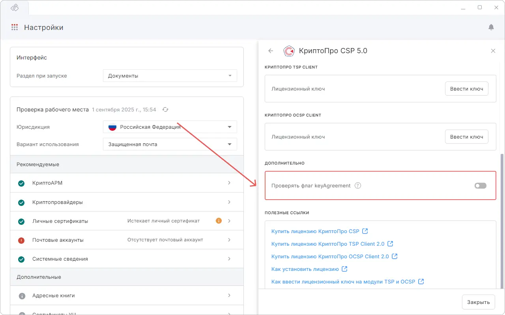Click the back arrow in КриптоПро CSP panel
Viewport: 505px width, 315px height.
click(271, 51)
